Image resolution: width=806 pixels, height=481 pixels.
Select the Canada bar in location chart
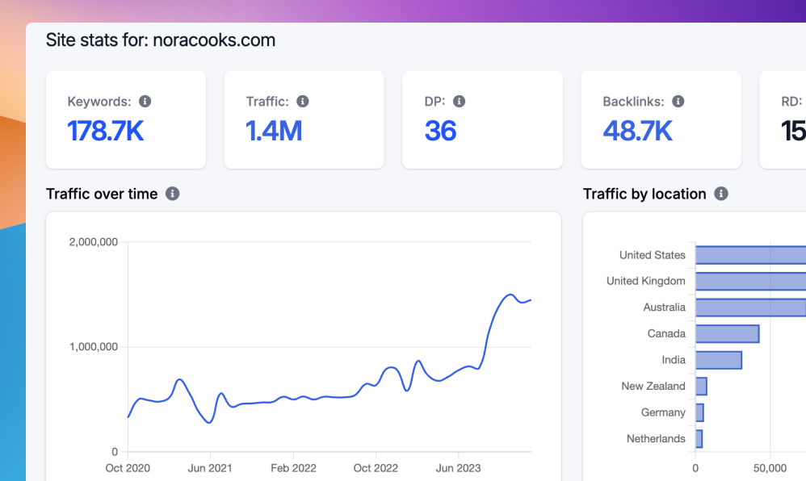tap(727, 334)
